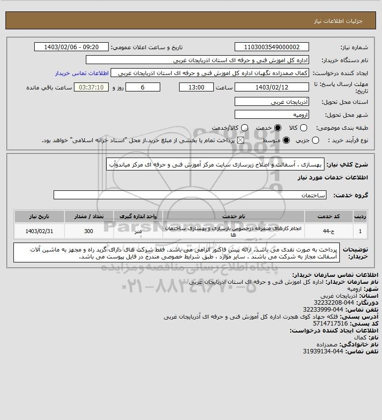Click the service name cell انجام کارهای متفرقه
The height and width of the screenshot is (420, 382).
[x=233, y=231]
